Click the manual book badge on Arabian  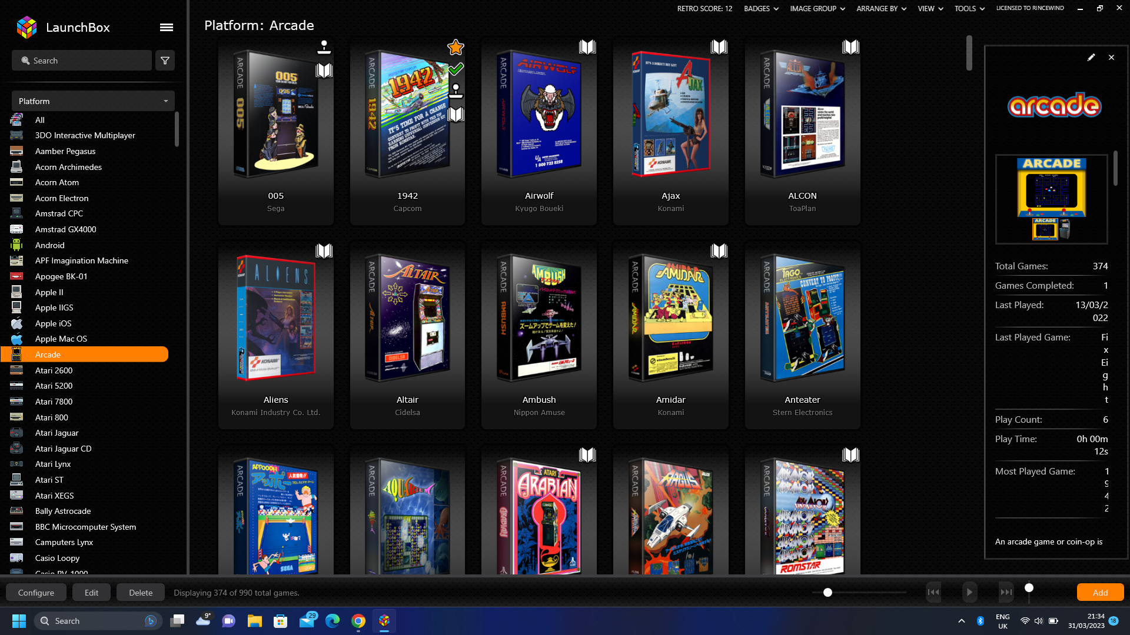coord(587,455)
